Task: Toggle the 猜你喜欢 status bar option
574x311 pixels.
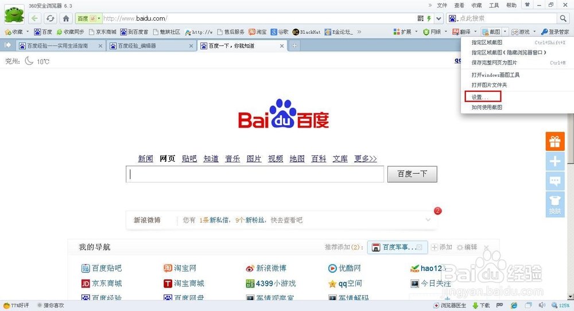Action: tap(51, 305)
